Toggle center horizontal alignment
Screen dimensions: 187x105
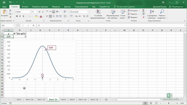click(51, 16)
